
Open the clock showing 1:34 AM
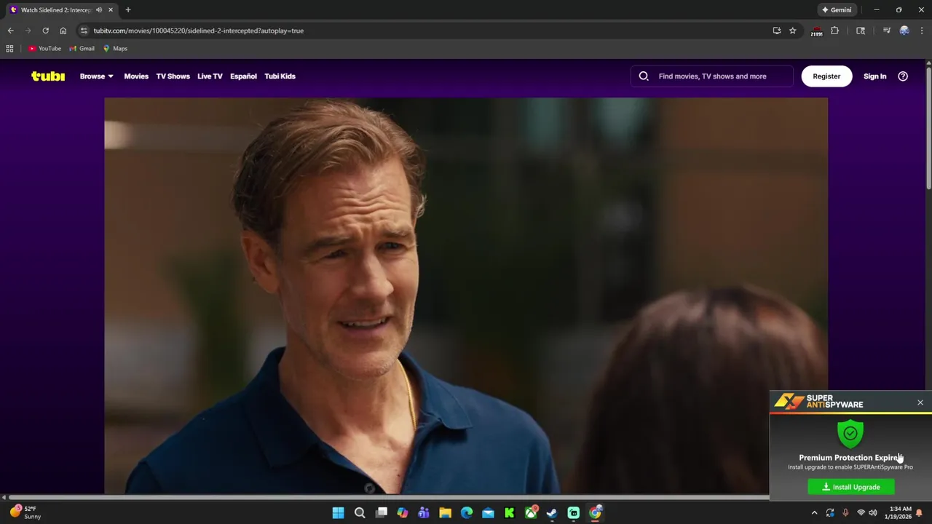(900, 512)
